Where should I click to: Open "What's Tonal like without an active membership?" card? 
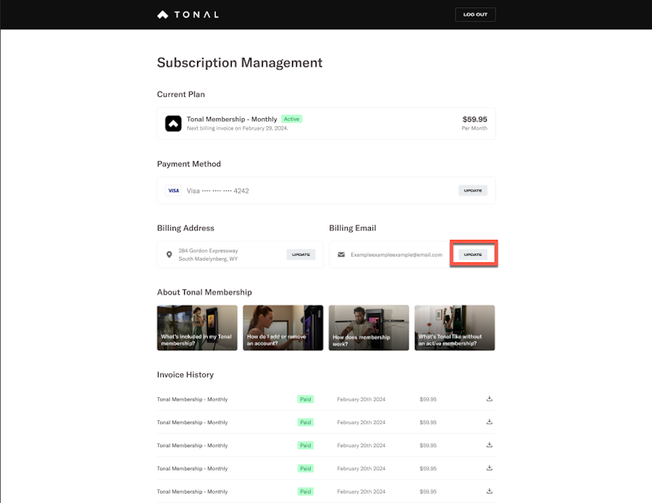point(455,328)
